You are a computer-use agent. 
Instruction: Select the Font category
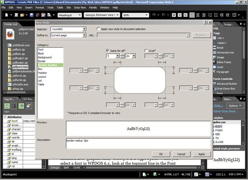tap(41, 50)
